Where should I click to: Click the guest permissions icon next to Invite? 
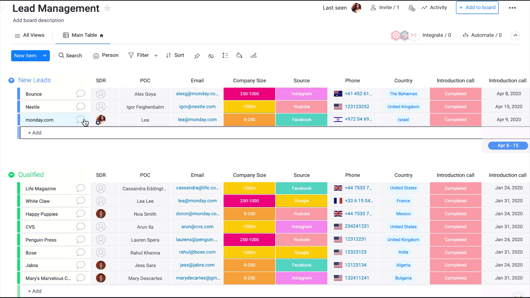(412, 8)
